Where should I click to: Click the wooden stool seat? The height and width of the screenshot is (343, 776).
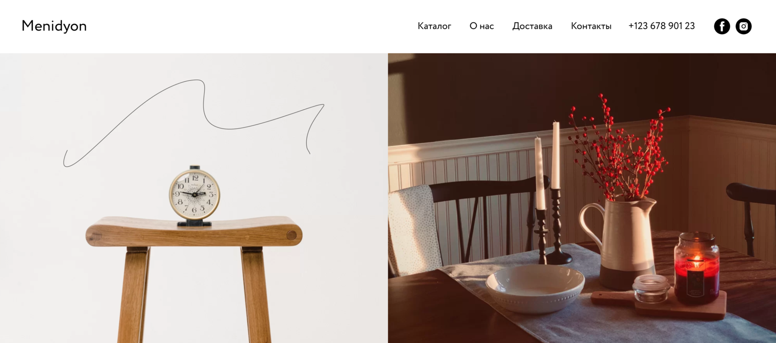click(194, 231)
